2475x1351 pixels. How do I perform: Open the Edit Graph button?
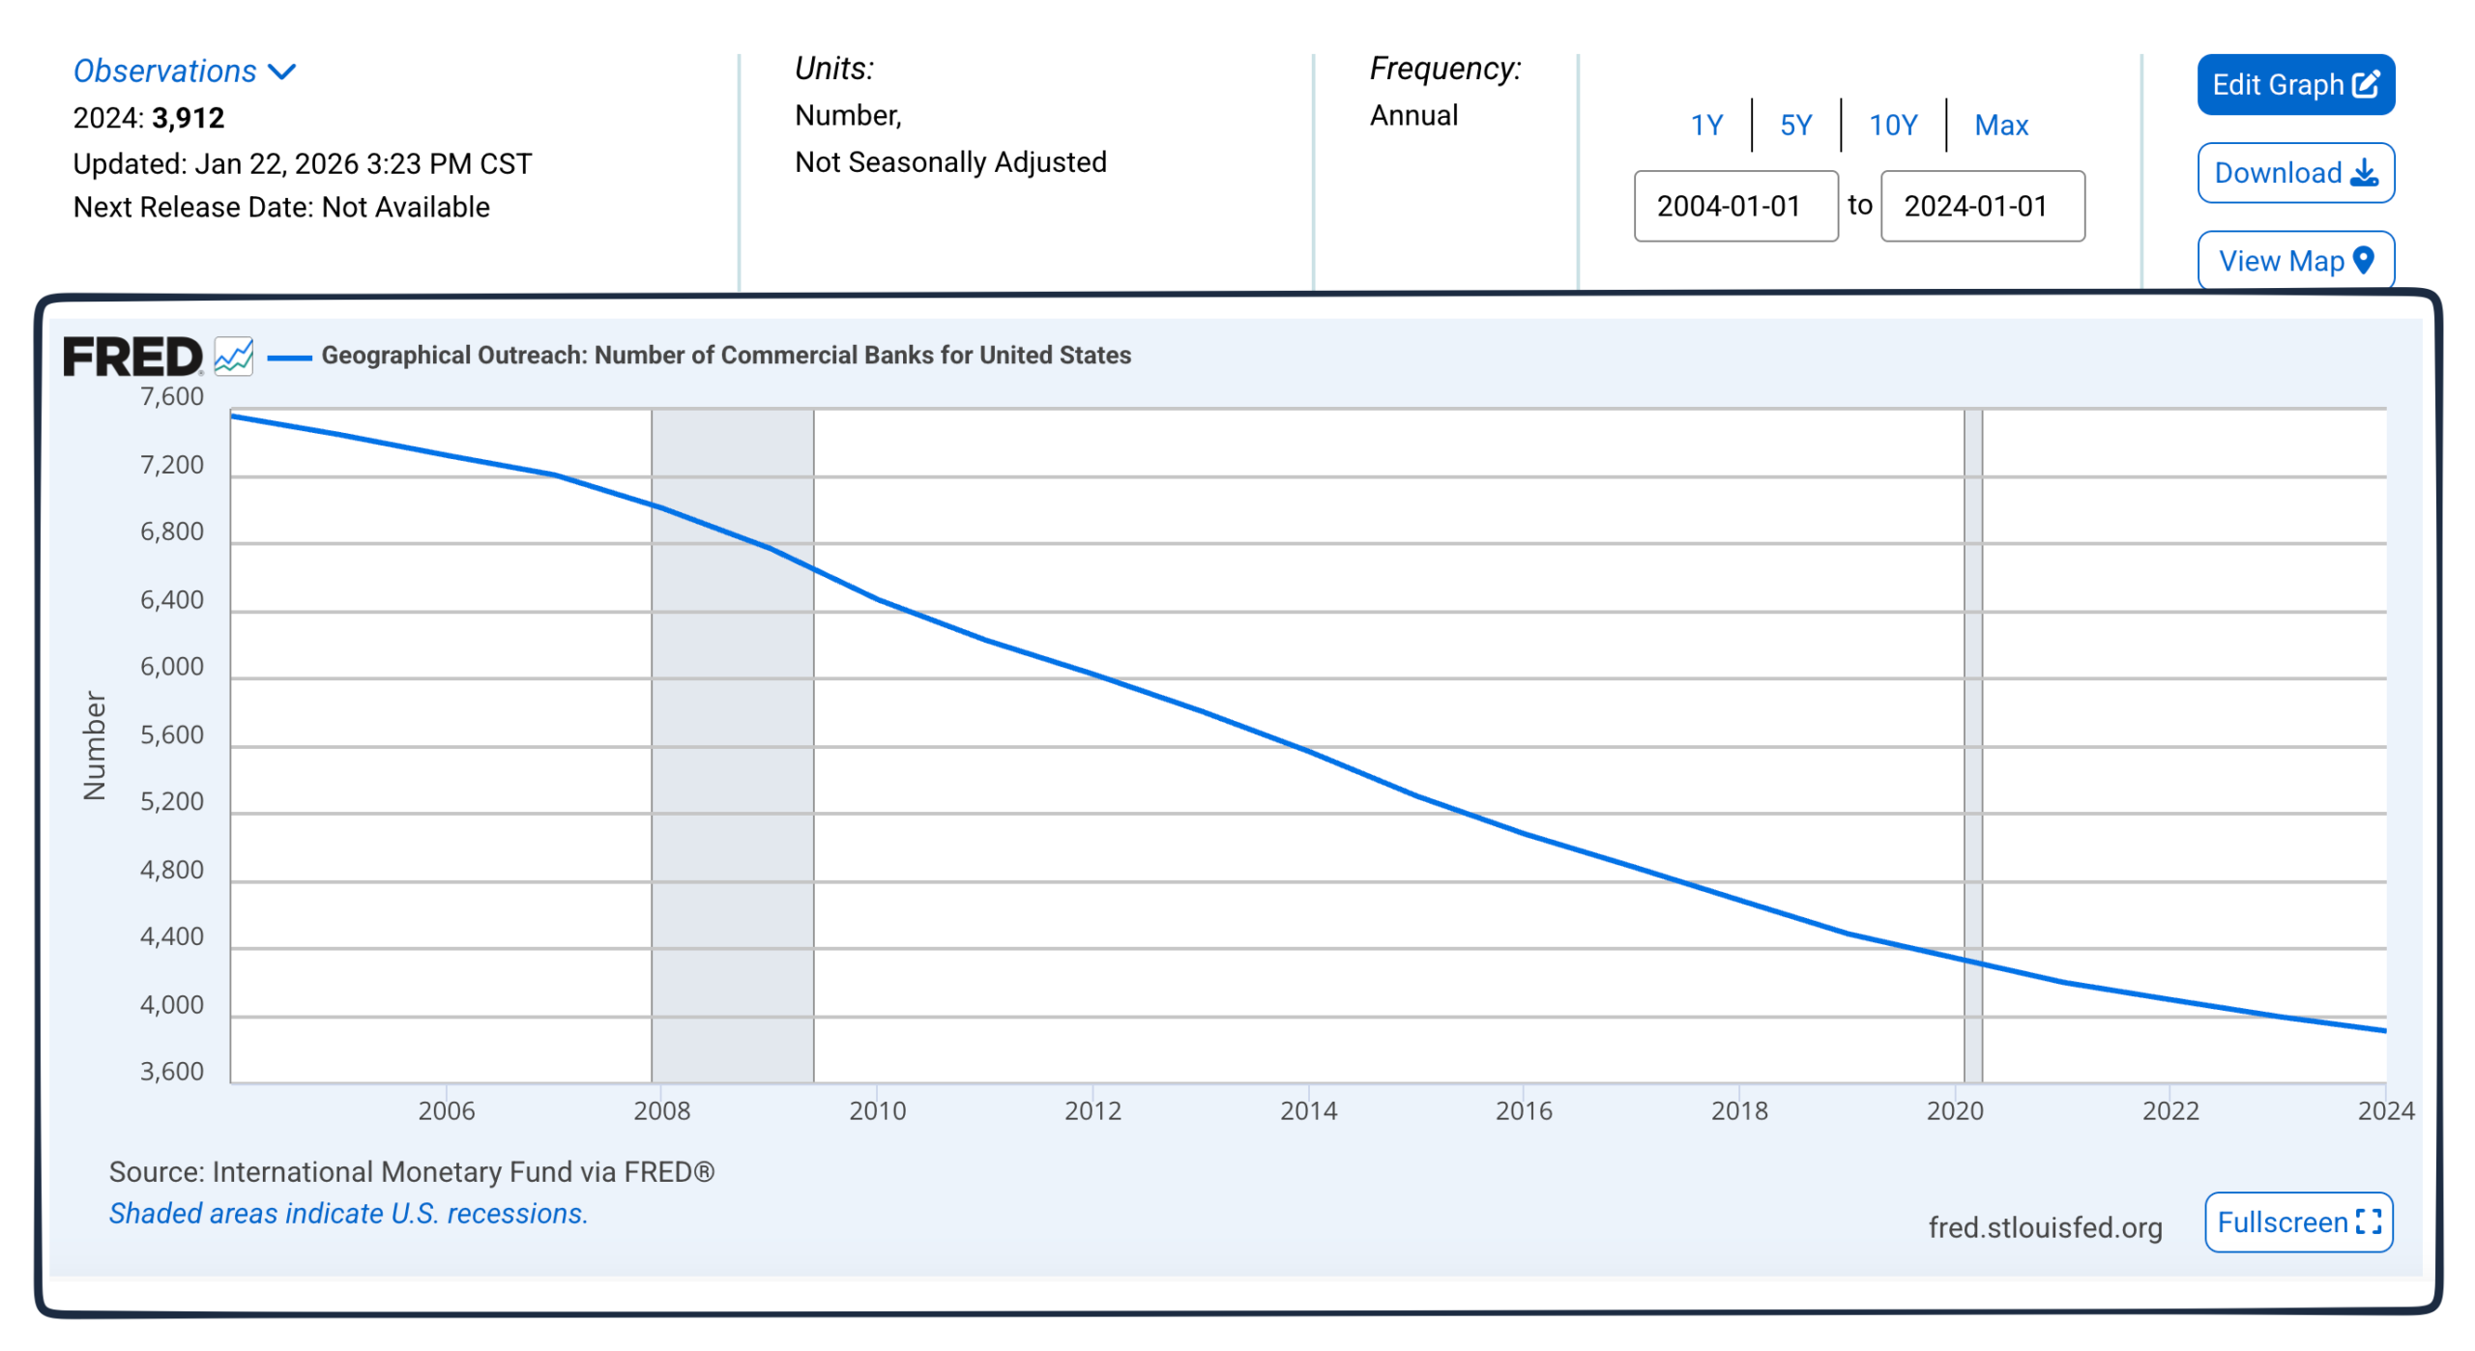click(x=2296, y=84)
